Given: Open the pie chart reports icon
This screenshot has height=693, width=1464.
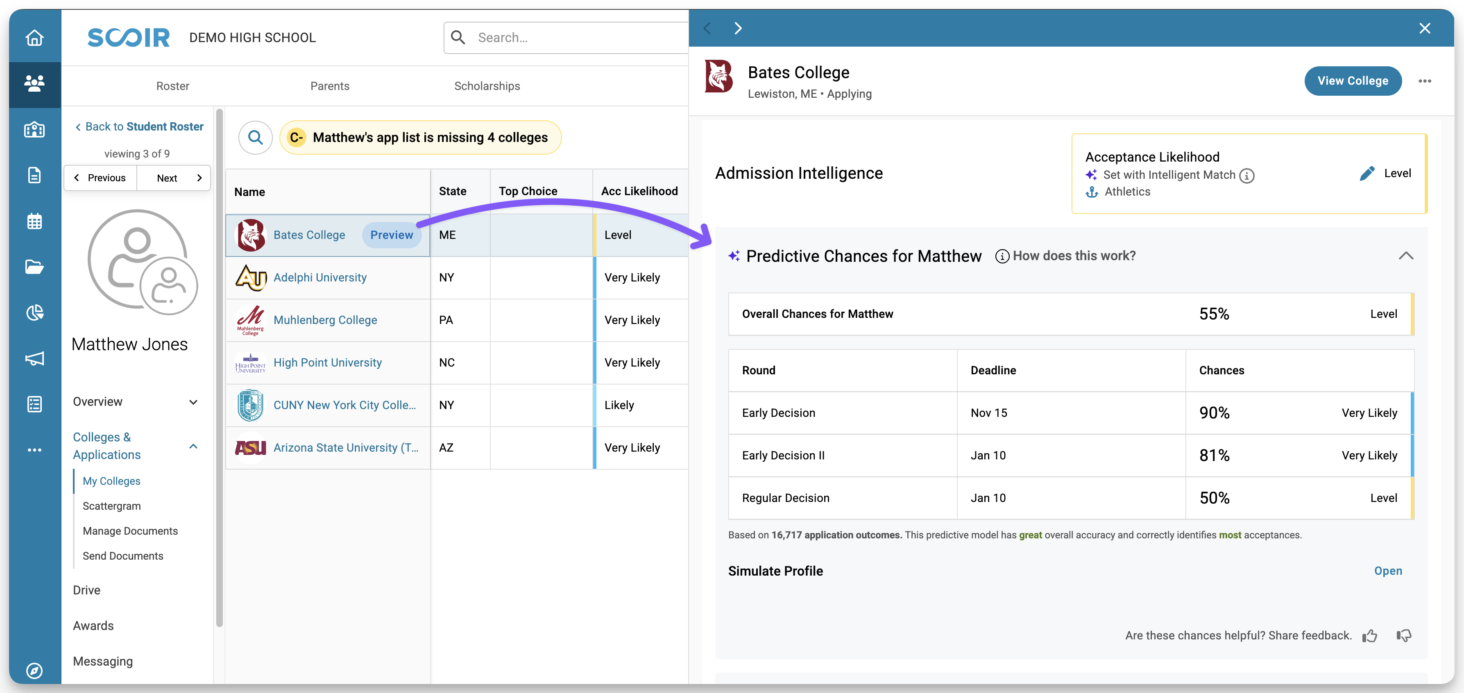Looking at the screenshot, I should tap(35, 312).
